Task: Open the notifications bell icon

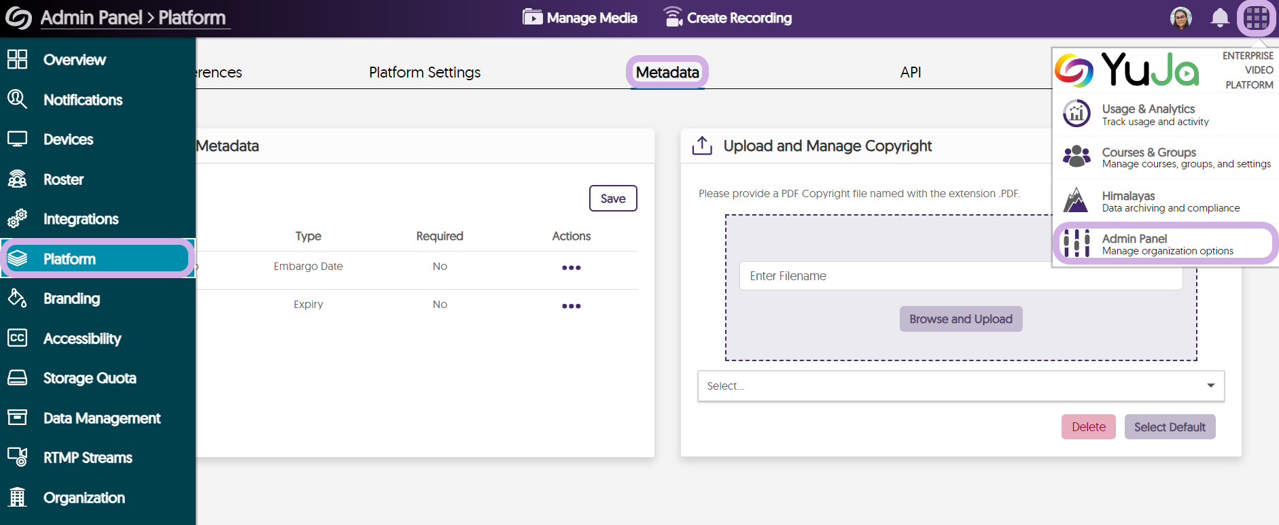Action: click(1220, 18)
